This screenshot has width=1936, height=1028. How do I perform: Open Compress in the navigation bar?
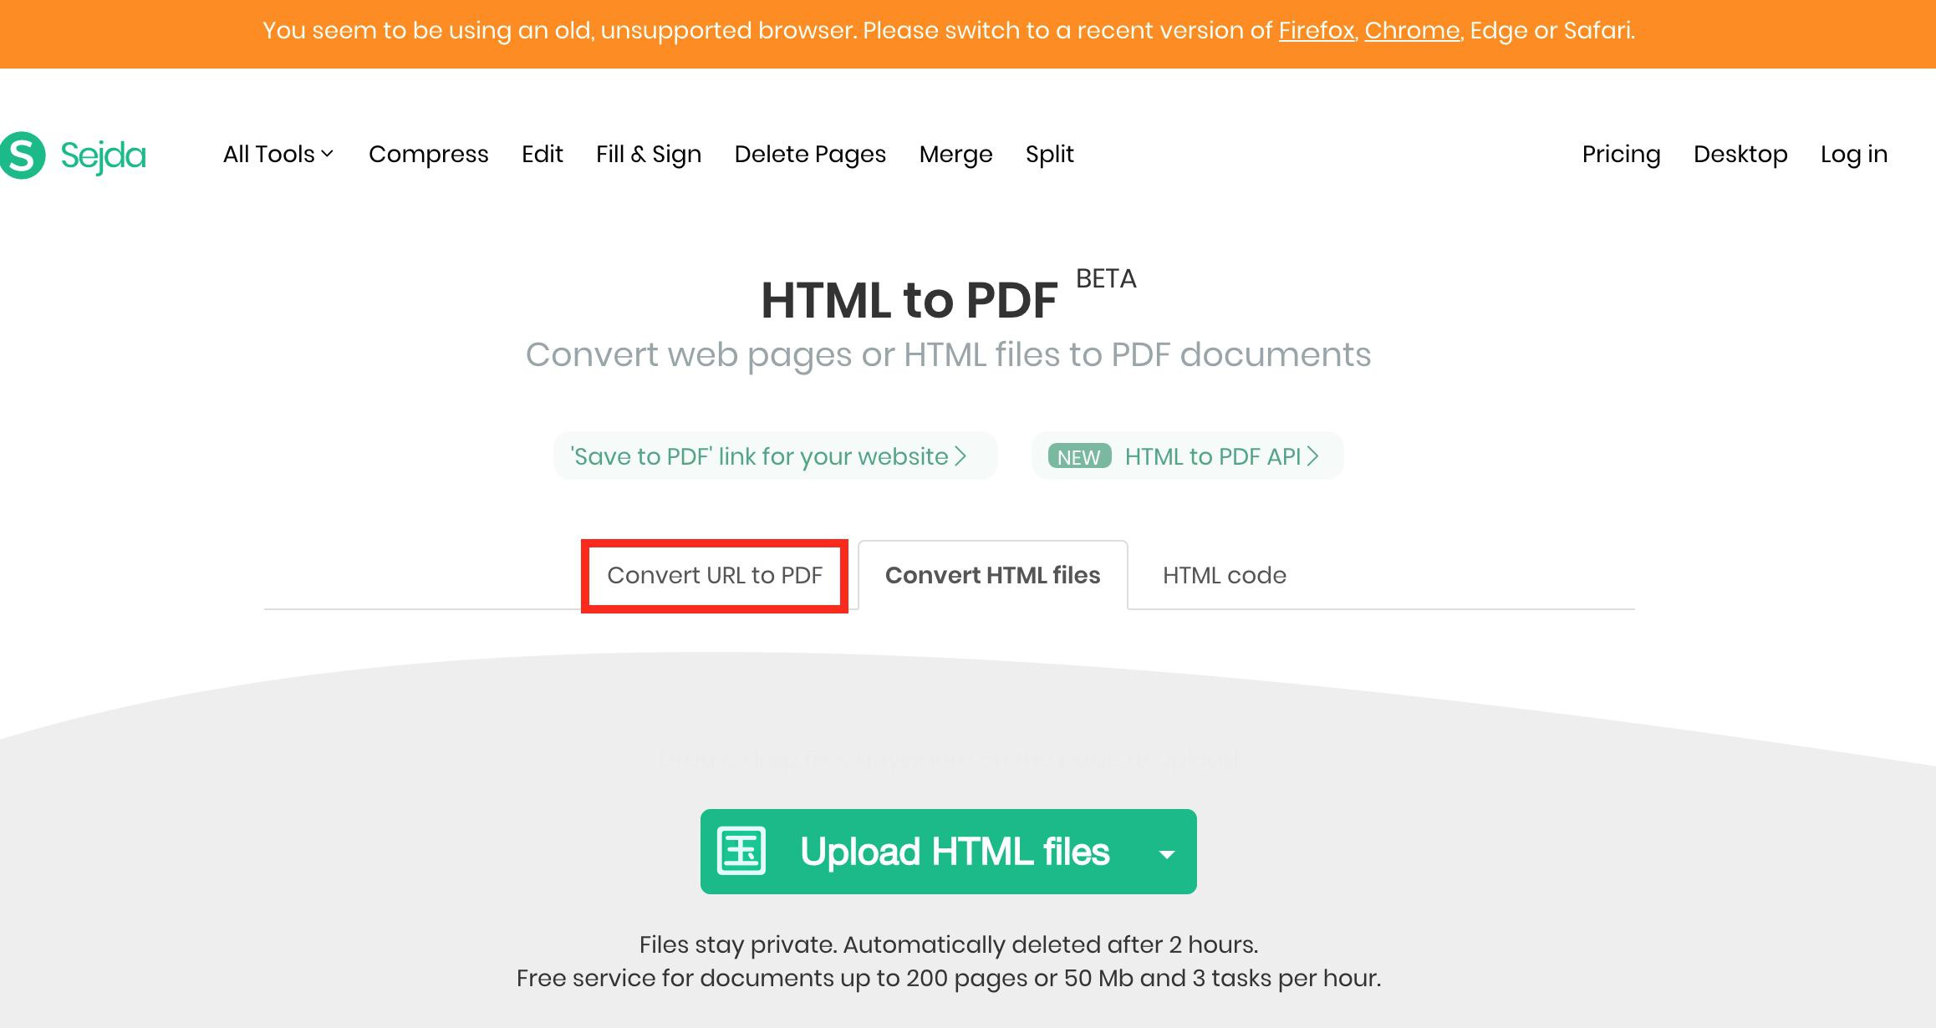click(x=429, y=155)
